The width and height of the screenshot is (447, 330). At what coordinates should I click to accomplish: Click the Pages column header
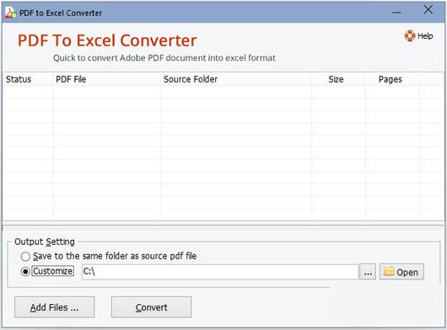(x=392, y=79)
